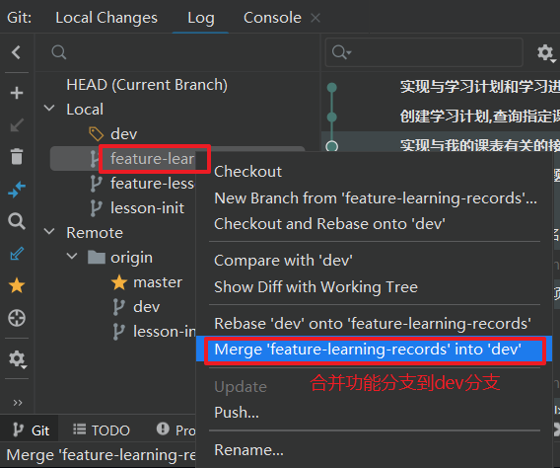Click the blue Fetch arrow sidebar icon

17,254
